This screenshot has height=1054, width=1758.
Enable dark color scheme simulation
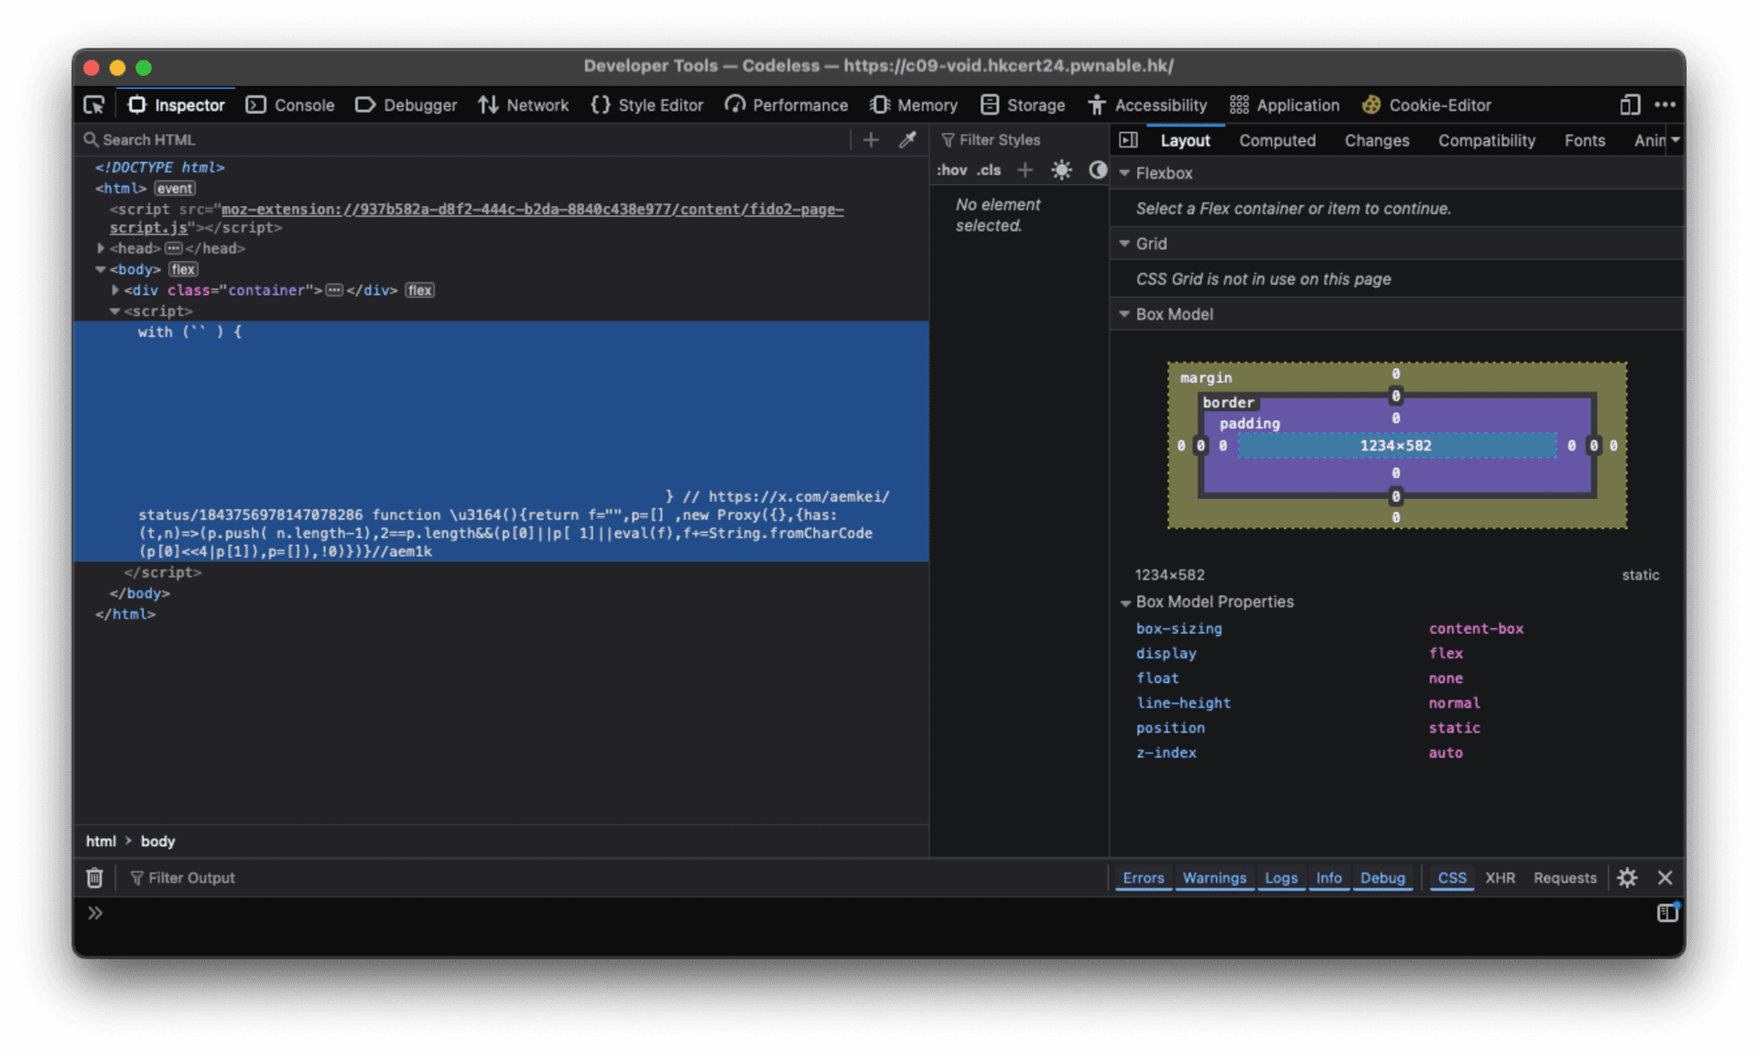coord(1097,169)
